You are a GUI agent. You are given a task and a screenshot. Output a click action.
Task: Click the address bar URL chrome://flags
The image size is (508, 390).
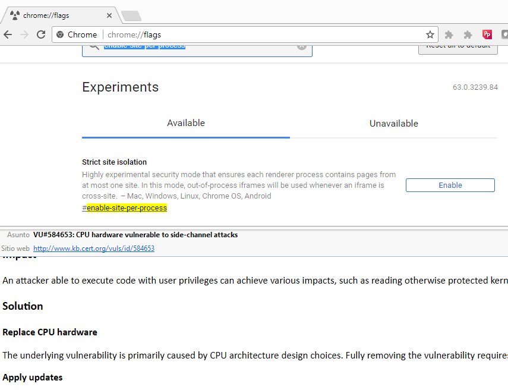pyautogui.click(x=134, y=34)
